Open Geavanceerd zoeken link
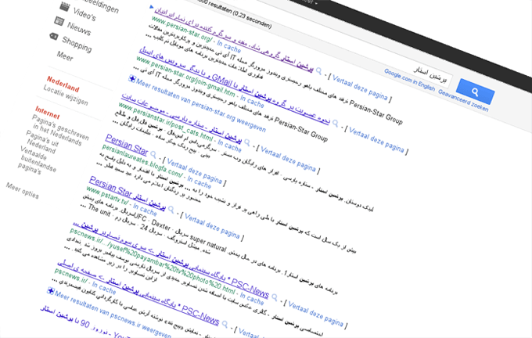Viewport: 532px width, 338px height. pyautogui.click(x=463, y=100)
